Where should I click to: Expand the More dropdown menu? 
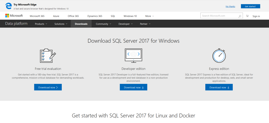(150, 16)
